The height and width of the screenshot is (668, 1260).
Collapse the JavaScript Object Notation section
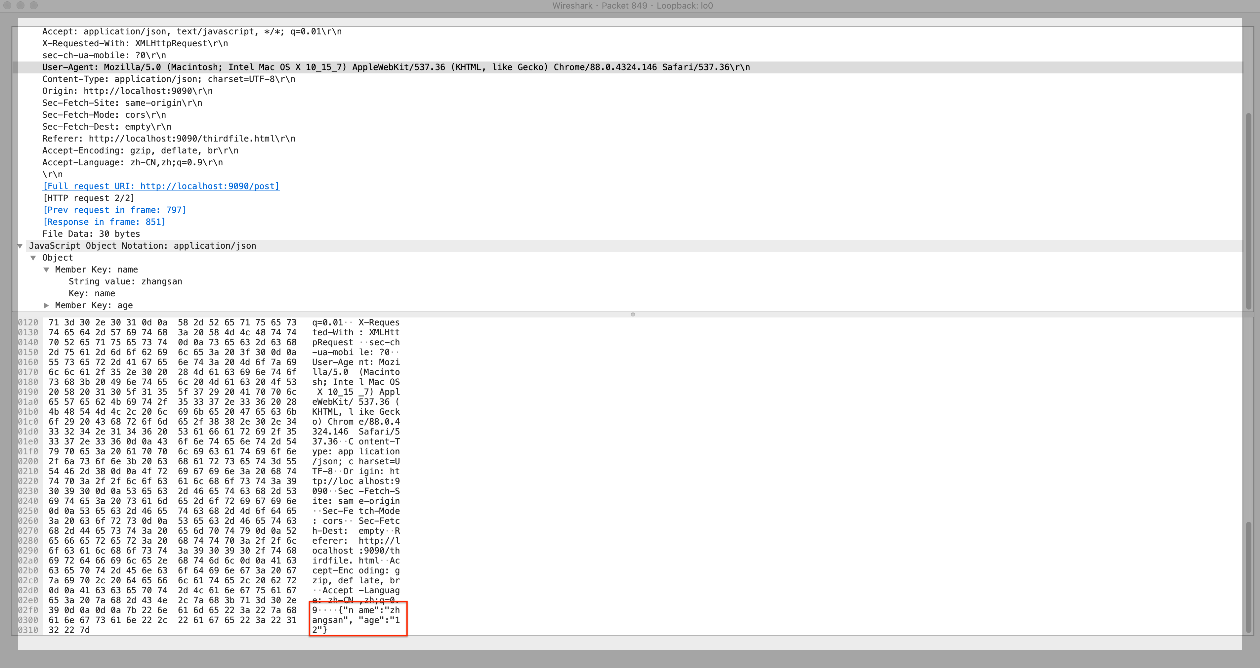pos(19,245)
